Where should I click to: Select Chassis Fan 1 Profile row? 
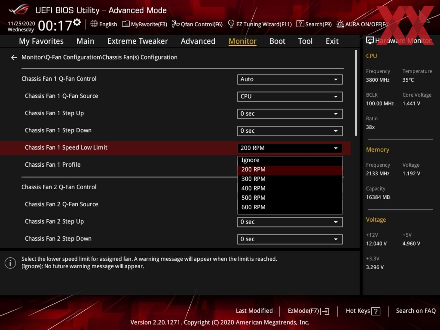click(x=175, y=165)
